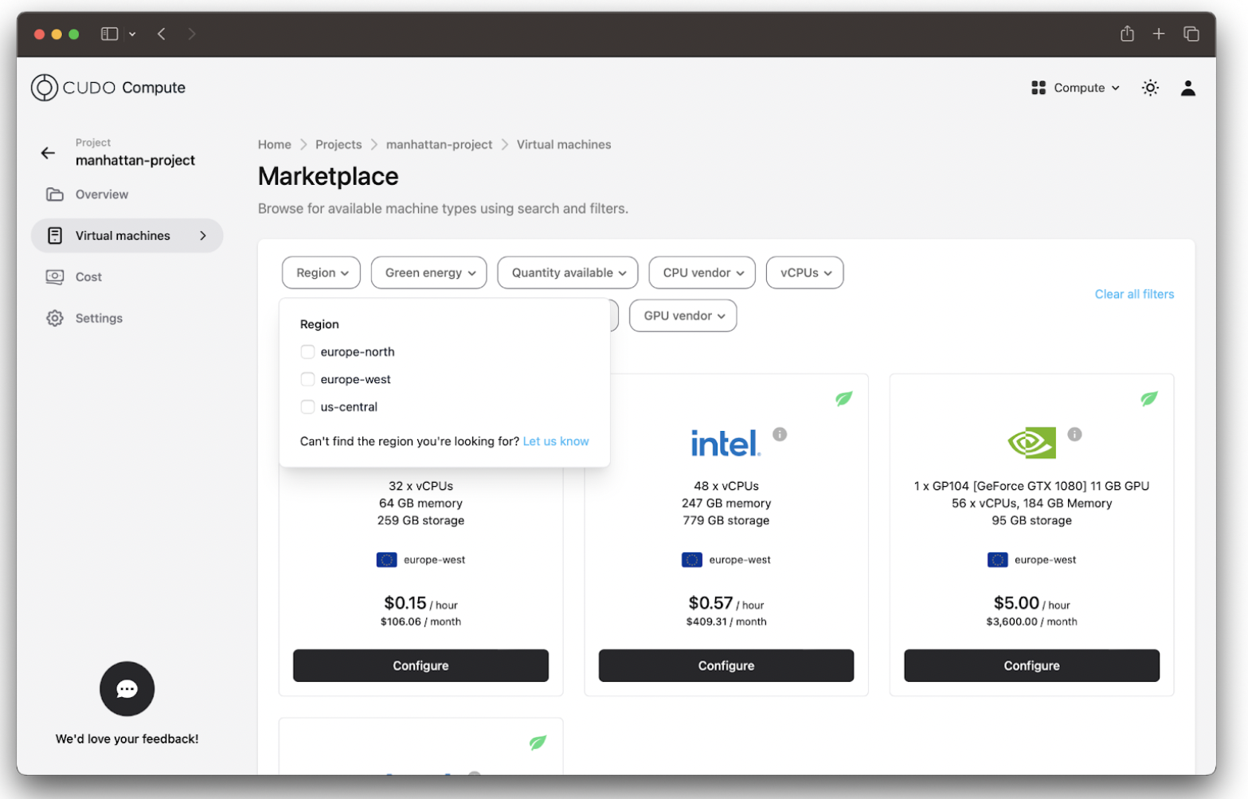Expand sidebar dropdown chevron in browser toolbar
This screenshot has width=1248, height=799.
pyautogui.click(x=132, y=34)
